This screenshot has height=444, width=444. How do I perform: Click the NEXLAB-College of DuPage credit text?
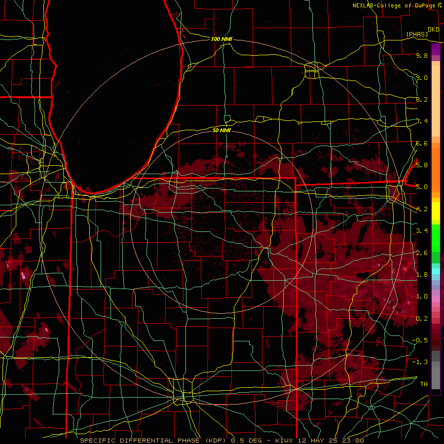click(395, 5)
